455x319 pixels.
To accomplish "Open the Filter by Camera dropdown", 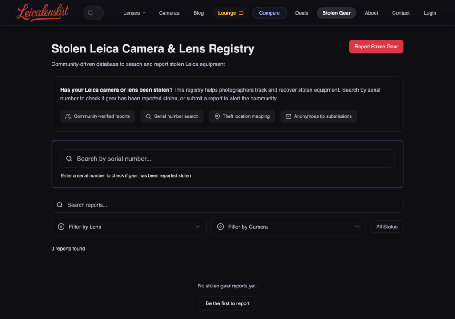I will [288, 227].
